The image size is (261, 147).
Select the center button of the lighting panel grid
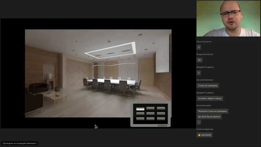tap(150, 114)
